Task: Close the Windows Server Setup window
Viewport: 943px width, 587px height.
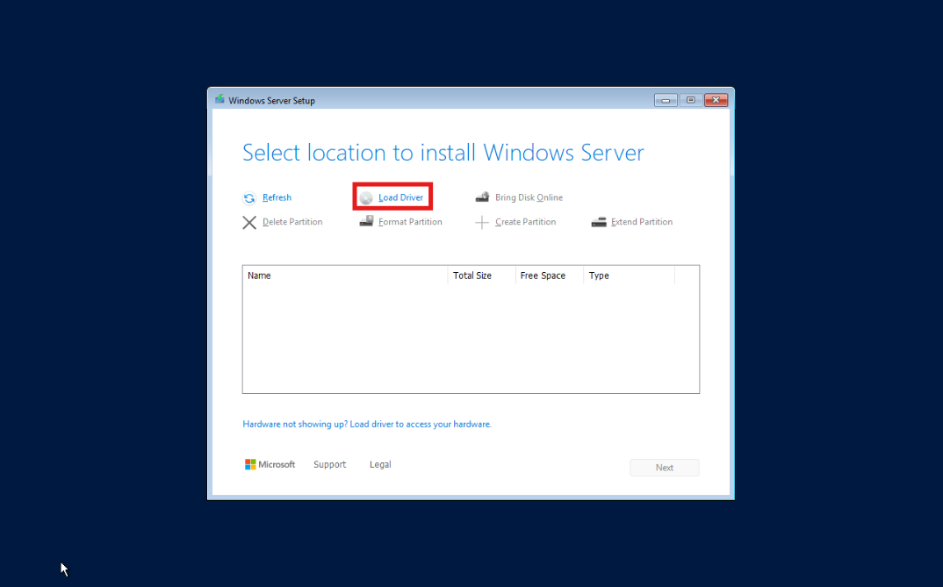Action: [716, 100]
